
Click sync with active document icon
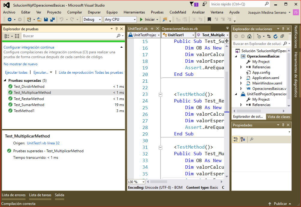(269, 36)
